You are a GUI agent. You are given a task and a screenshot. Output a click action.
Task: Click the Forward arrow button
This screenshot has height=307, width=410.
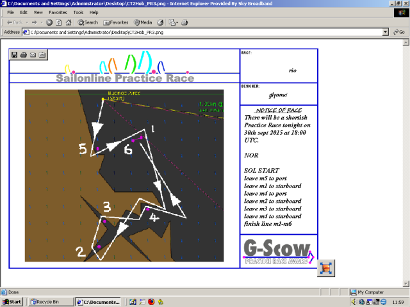[34, 22]
